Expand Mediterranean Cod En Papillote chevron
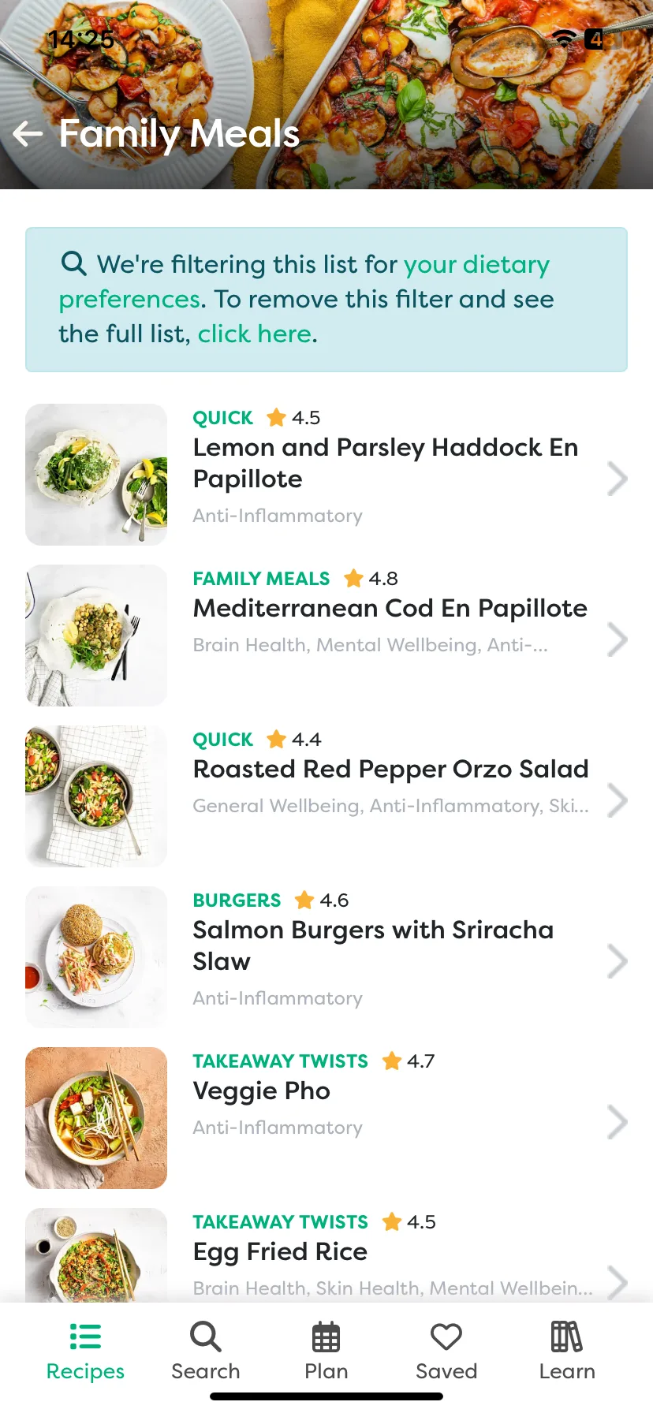 (x=618, y=639)
